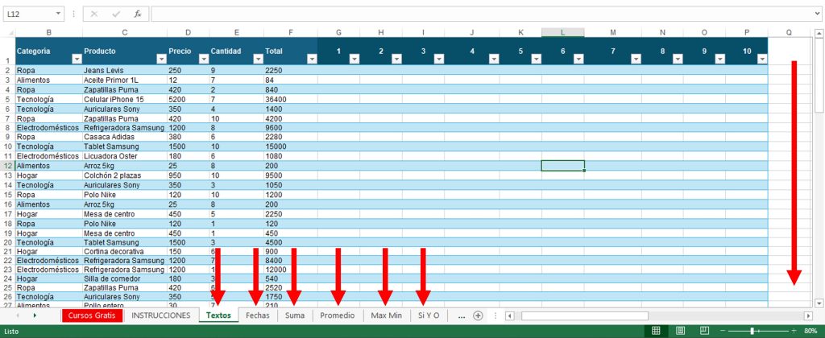
Task: Select column L header
Action: click(x=562, y=32)
